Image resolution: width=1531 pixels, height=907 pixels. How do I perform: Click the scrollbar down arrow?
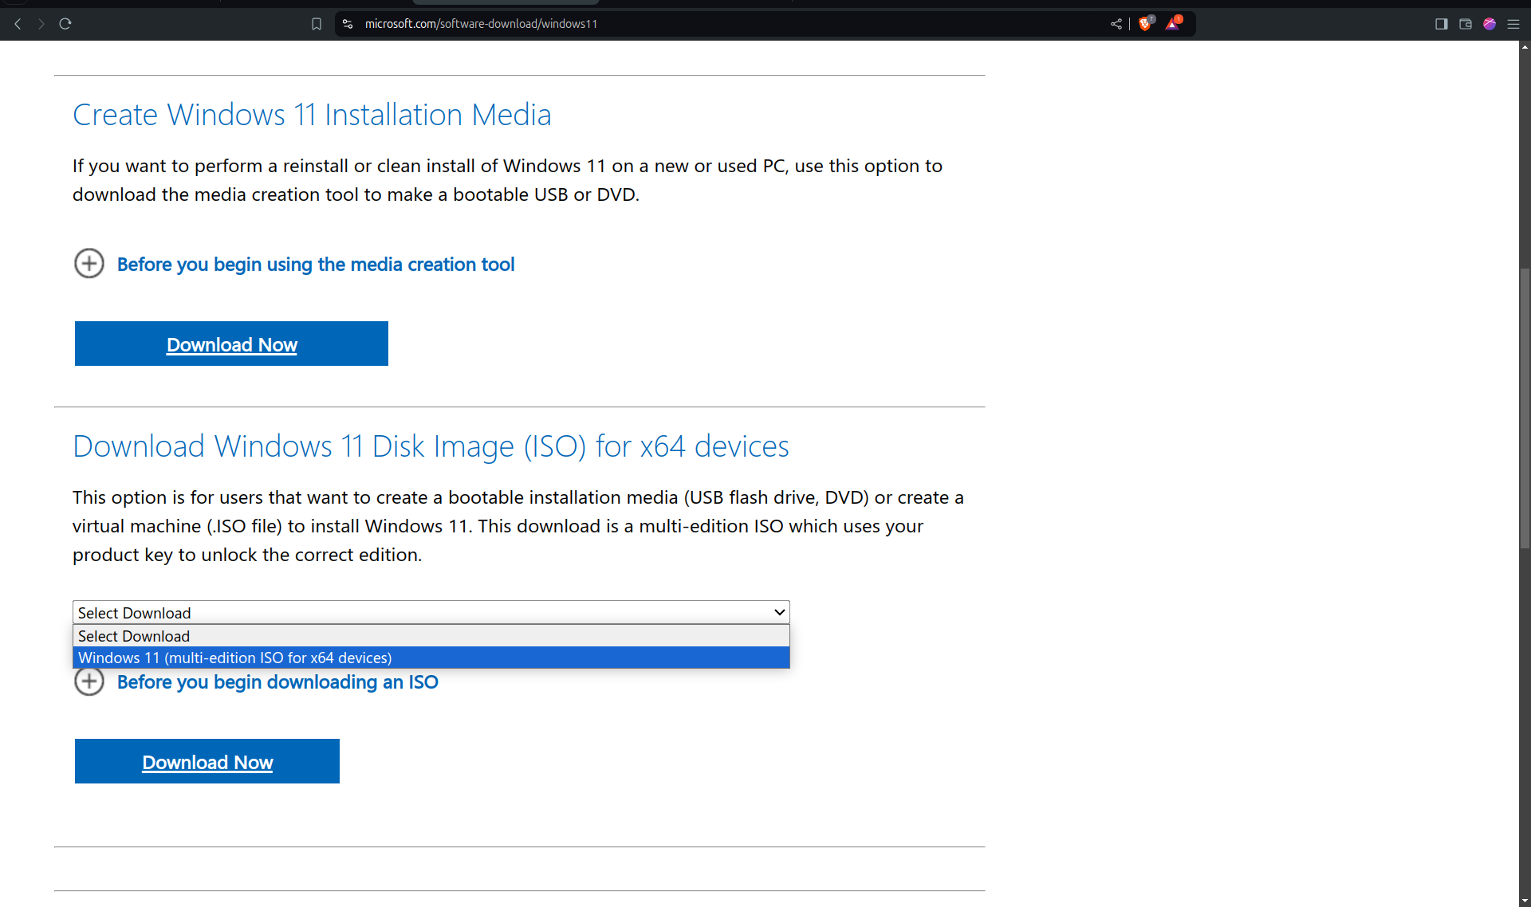(x=1525, y=901)
